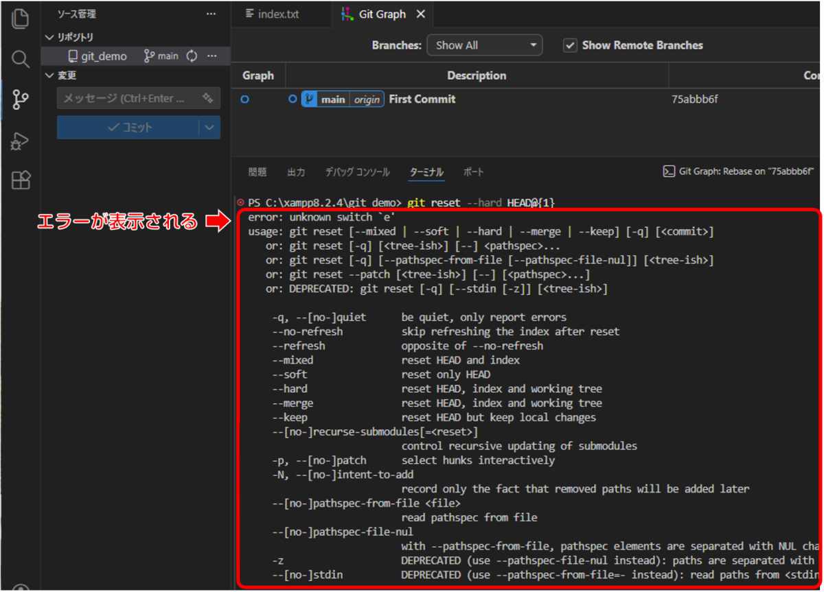824x592 pixels.
Task: Click the コミット button
Action: tap(129, 128)
